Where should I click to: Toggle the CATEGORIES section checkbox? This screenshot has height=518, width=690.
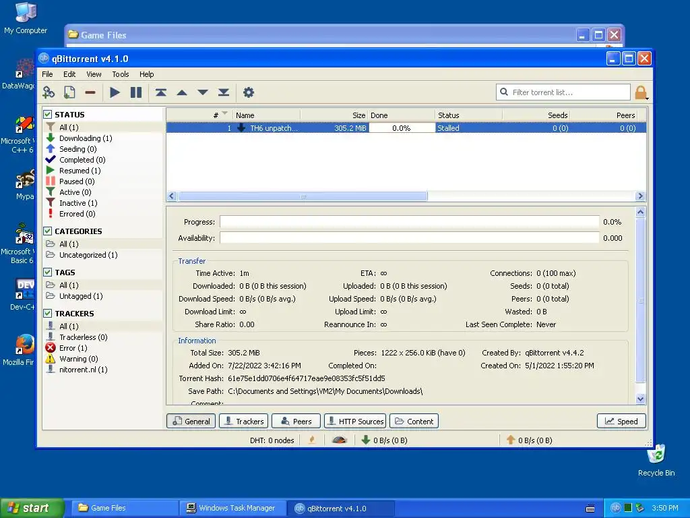click(x=48, y=231)
